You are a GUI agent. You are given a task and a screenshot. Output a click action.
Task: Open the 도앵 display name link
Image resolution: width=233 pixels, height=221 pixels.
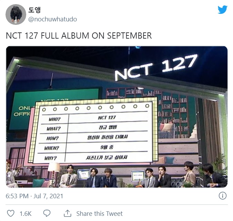[x=34, y=10]
